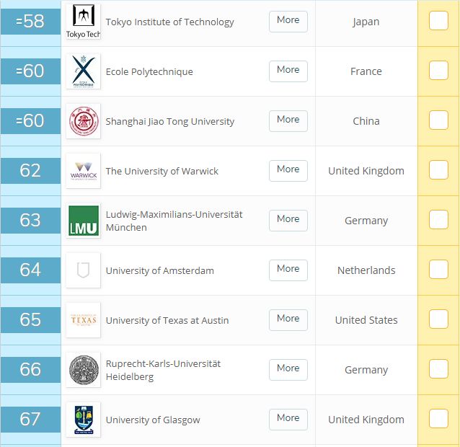This screenshot has height=447, width=460.
Task: Click the green LMU logo
Action: coord(83,221)
